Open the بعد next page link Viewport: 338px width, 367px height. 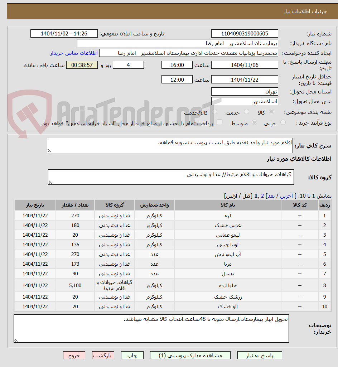pyautogui.click(x=271, y=196)
